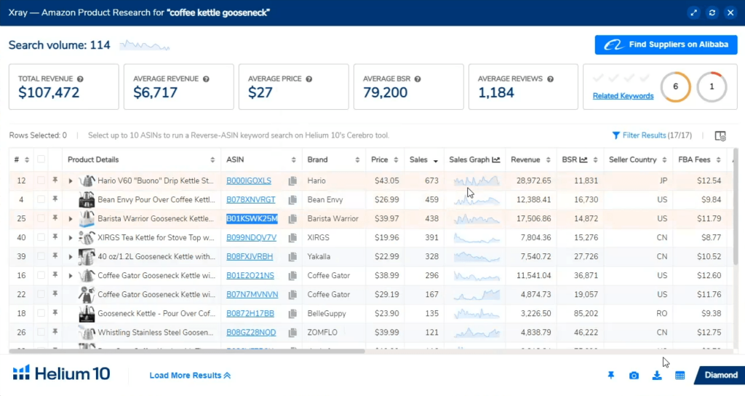
Task: Check the box for Hario V60 row
Action: [41, 181]
